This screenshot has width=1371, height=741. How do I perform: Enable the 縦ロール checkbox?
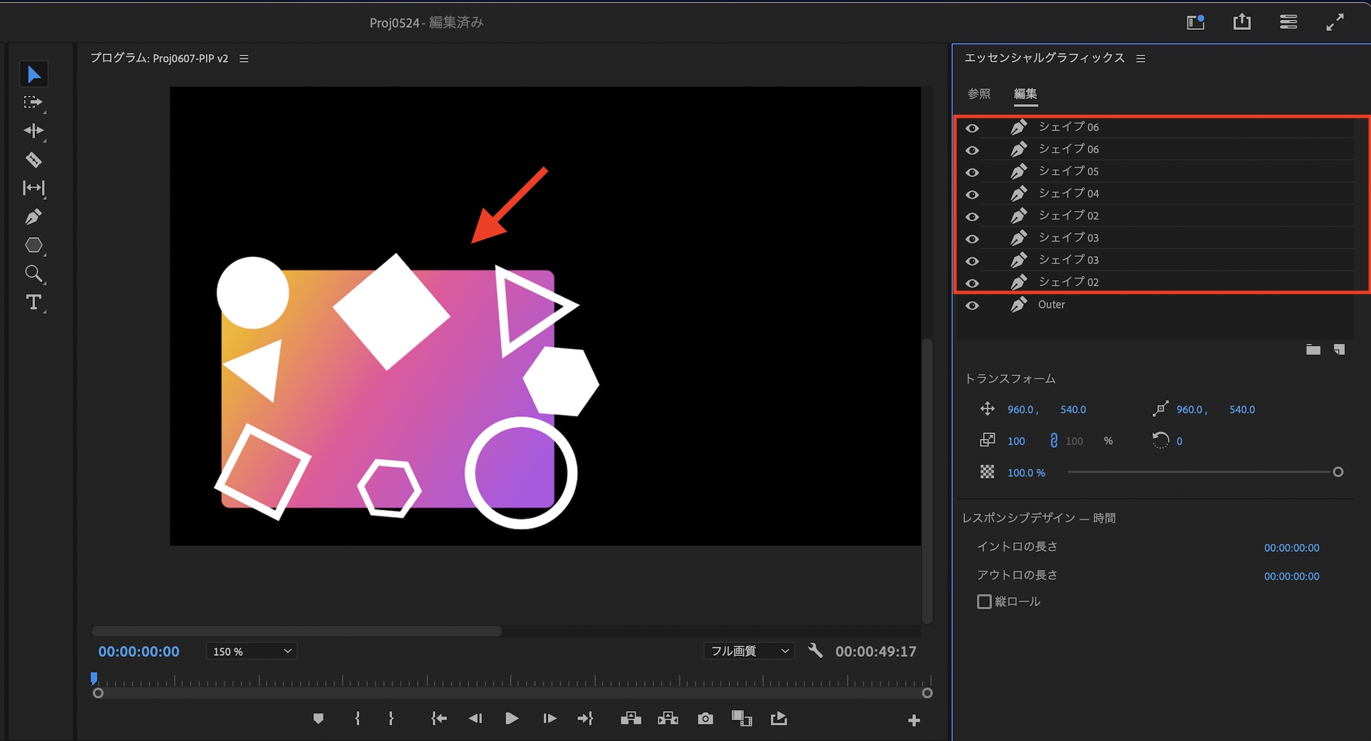pos(984,601)
